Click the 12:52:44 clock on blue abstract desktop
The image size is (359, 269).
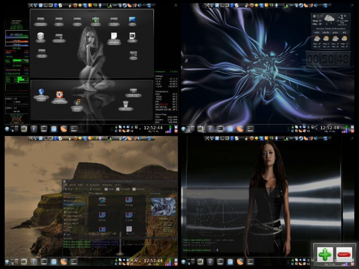329,128
